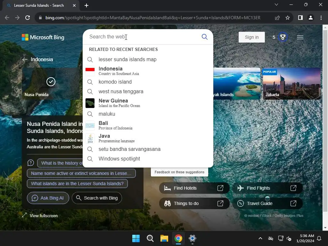Click the Chrome taskbar icon
This screenshot has width=328, height=246.
(178, 238)
